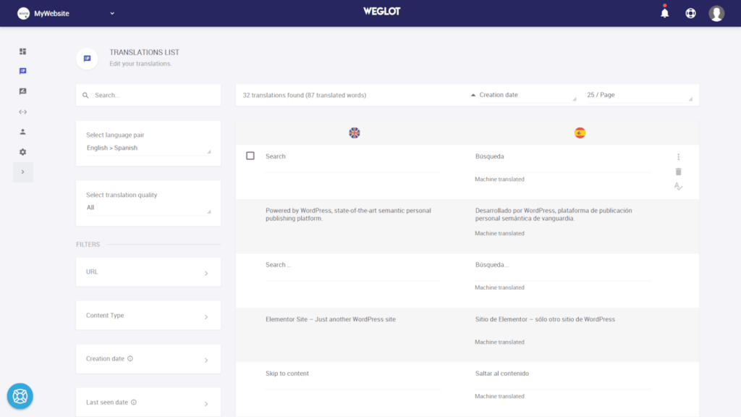Click the translations search input field
Image resolution: width=741 pixels, height=417 pixels.
[152, 95]
